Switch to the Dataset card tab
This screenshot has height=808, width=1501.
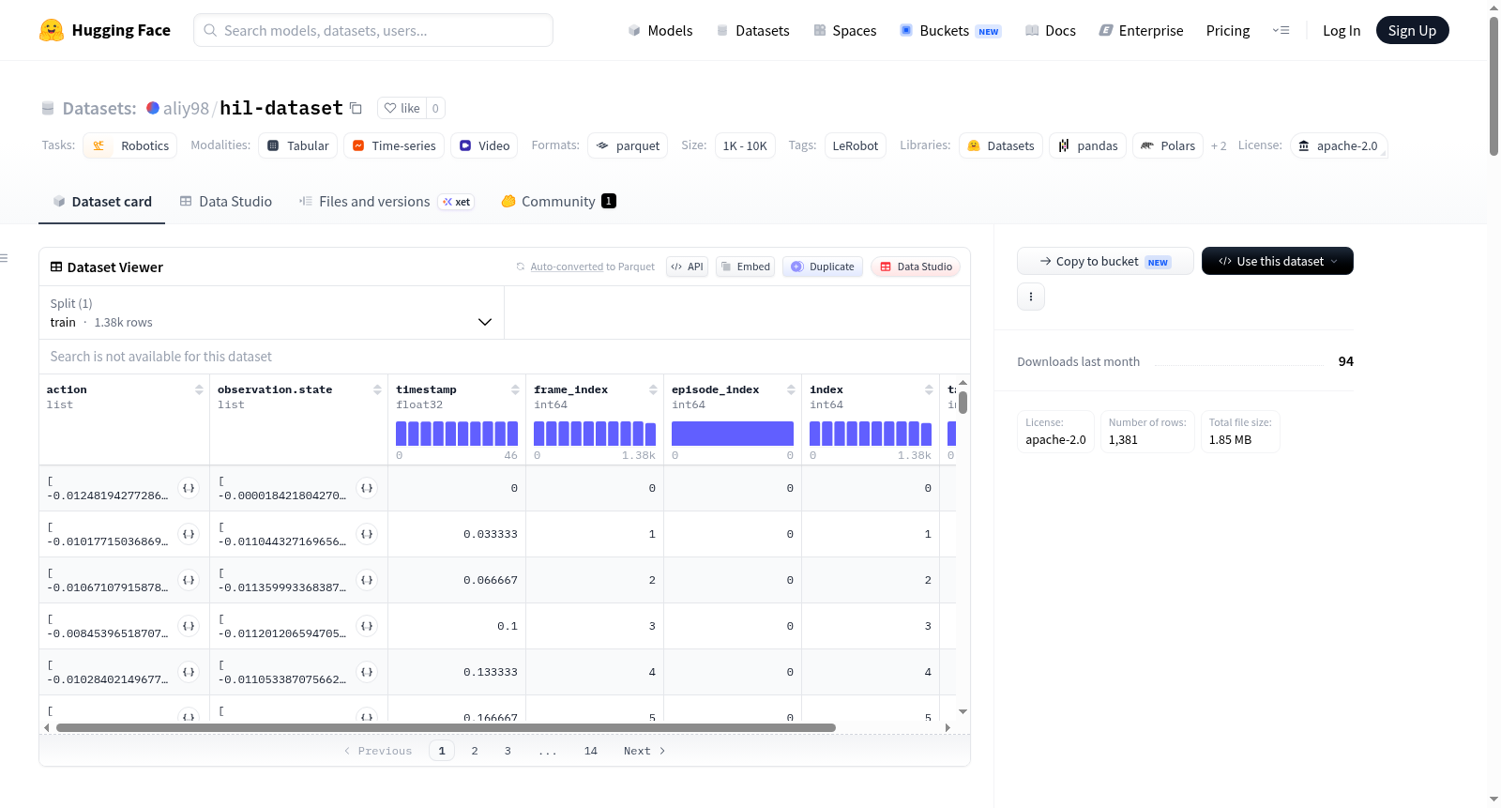pyautogui.click(x=102, y=202)
